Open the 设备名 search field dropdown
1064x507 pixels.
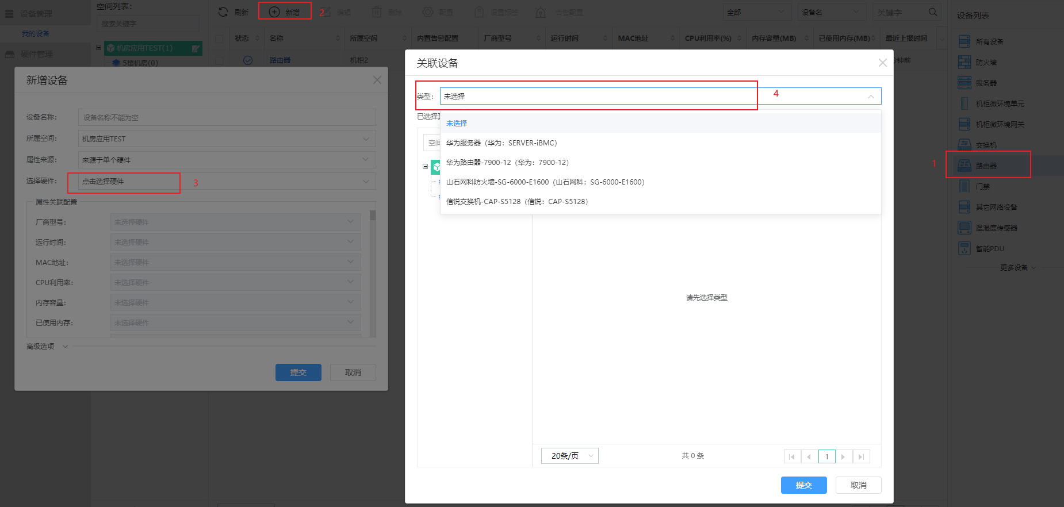(832, 12)
